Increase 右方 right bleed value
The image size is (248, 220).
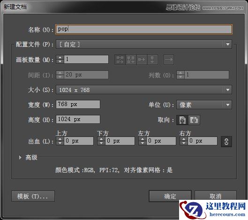(184, 139)
